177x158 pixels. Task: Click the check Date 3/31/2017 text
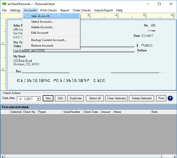coord(144,36)
